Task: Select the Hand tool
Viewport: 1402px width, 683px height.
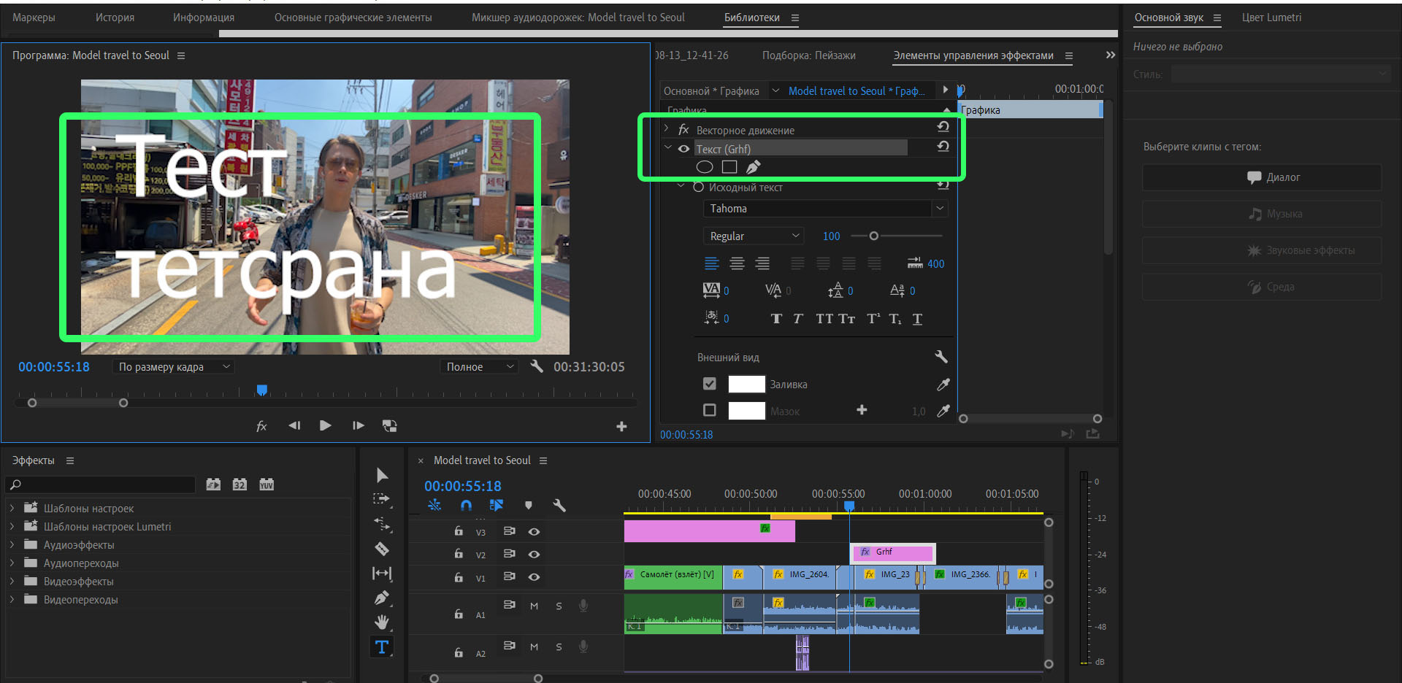Action: [x=382, y=622]
